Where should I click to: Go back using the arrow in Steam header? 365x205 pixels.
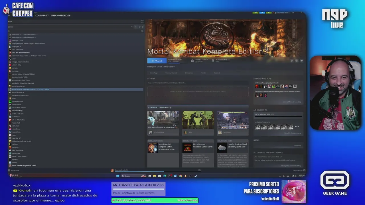(x=9, y=15)
